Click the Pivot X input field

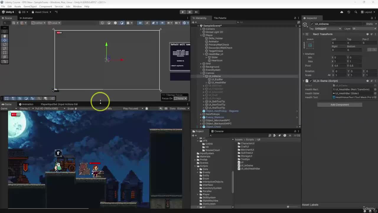339,66
